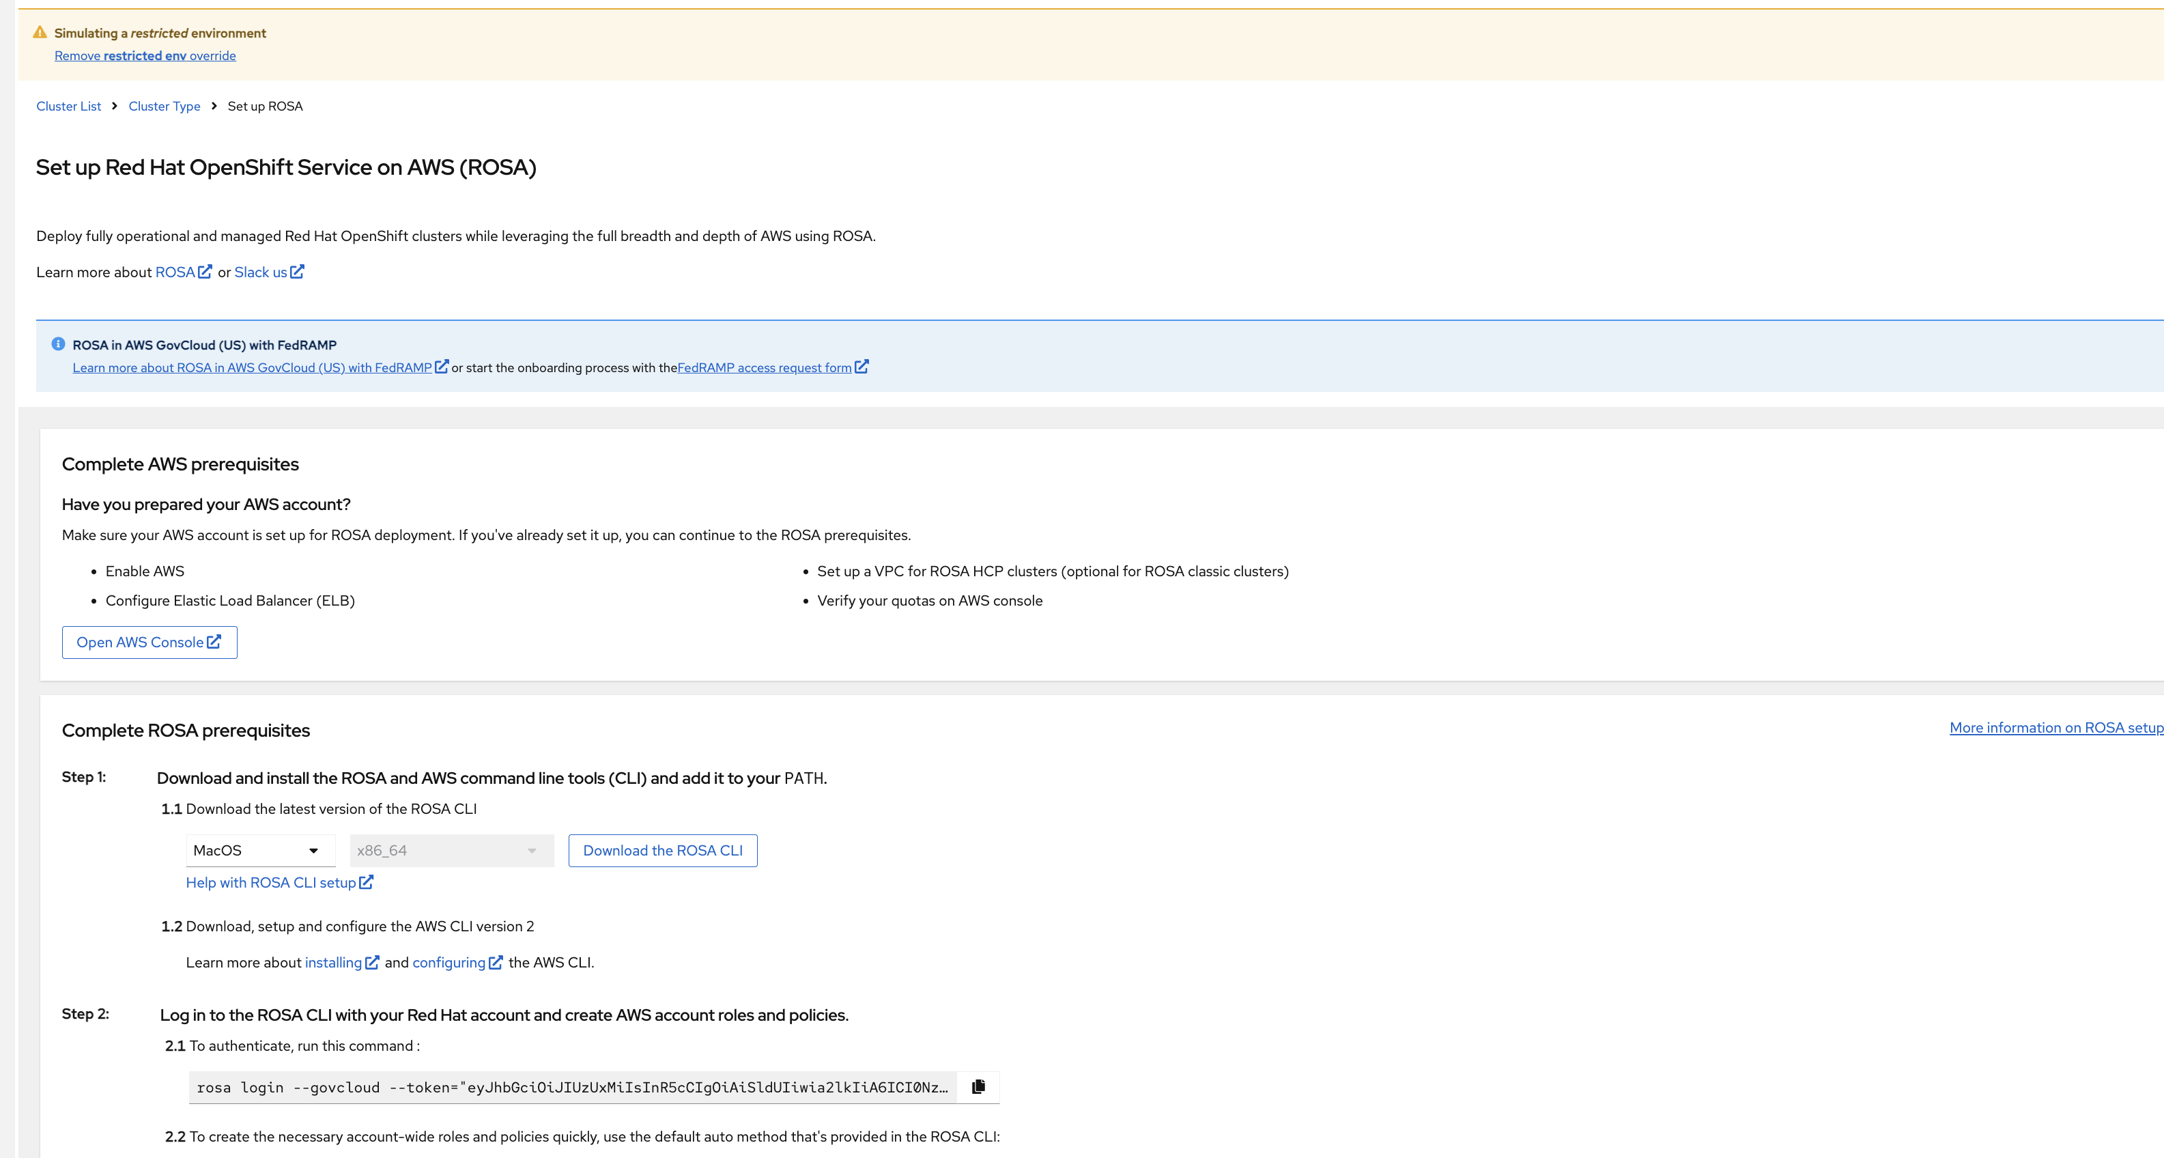This screenshot has height=1158, width=2164.
Task: Click external icon next to configuring link
Action: point(496,962)
